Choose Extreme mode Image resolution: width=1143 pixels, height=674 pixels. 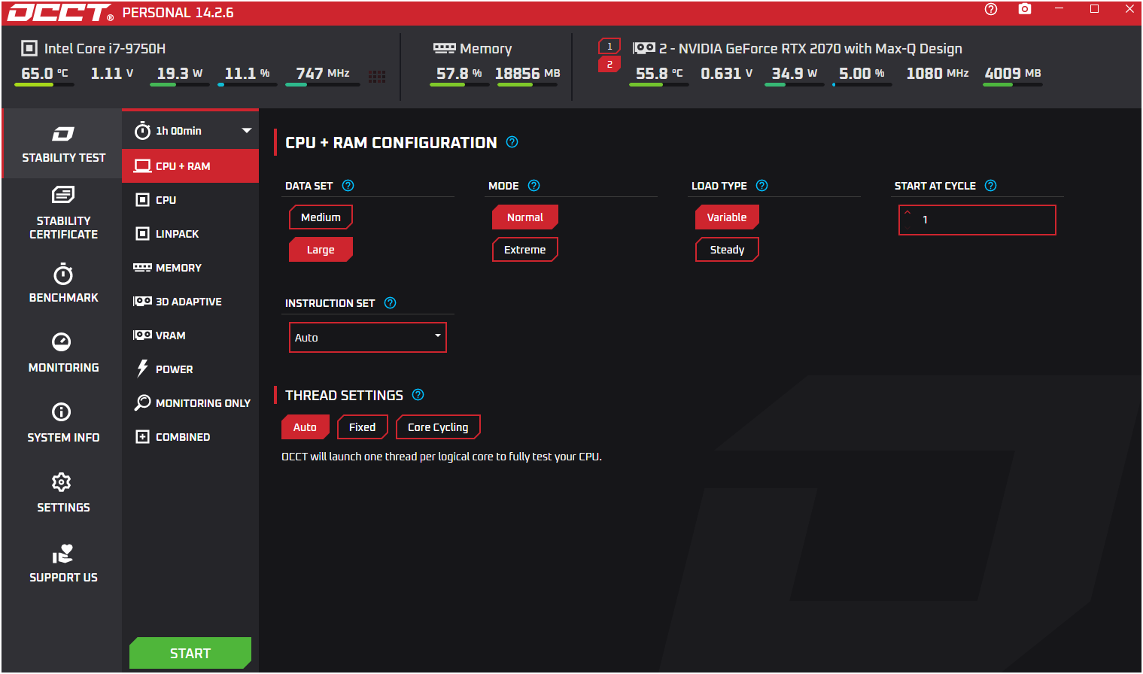(x=525, y=250)
